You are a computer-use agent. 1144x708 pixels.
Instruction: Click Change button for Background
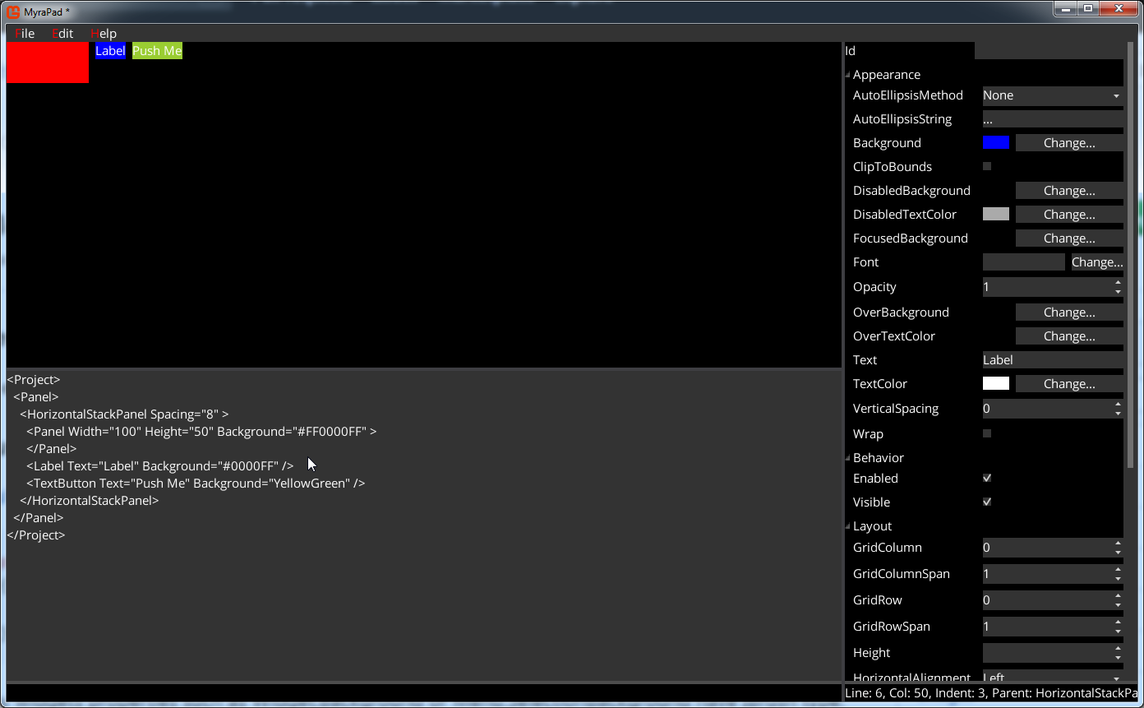point(1068,143)
